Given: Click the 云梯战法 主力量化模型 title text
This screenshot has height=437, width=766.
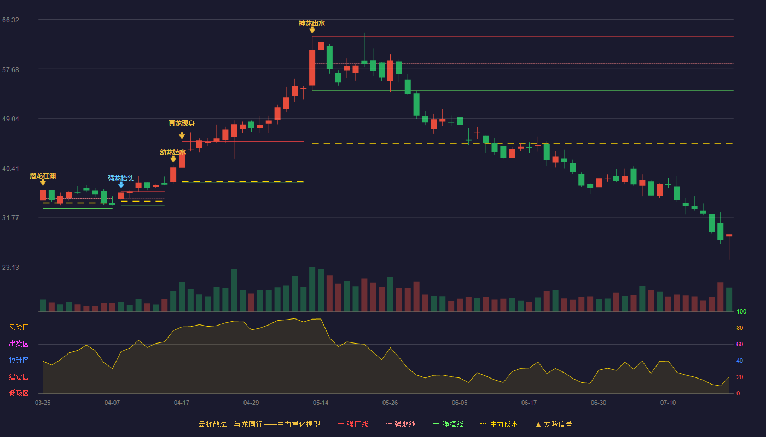Looking at the screenshot, I should click(259, 424).
